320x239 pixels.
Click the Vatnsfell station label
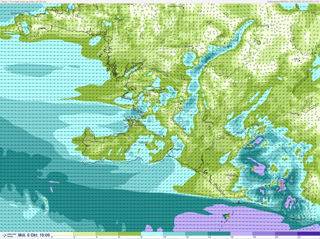294,113
